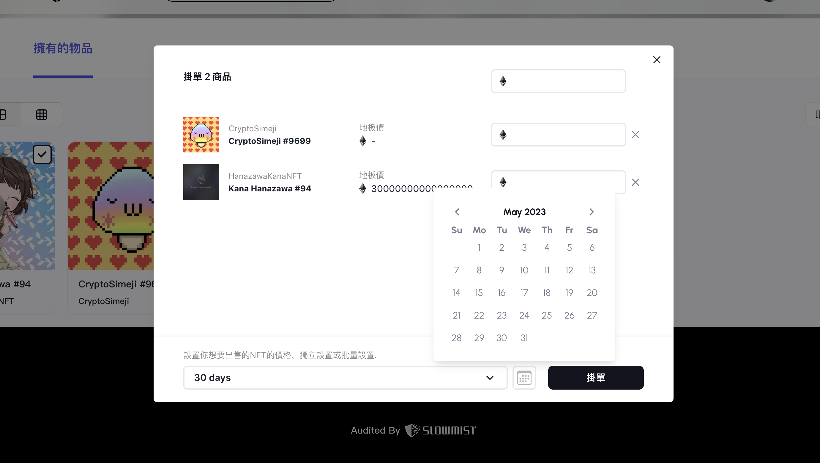
Task: Click the 掛單 listing button
Action: tap(596, 378)
